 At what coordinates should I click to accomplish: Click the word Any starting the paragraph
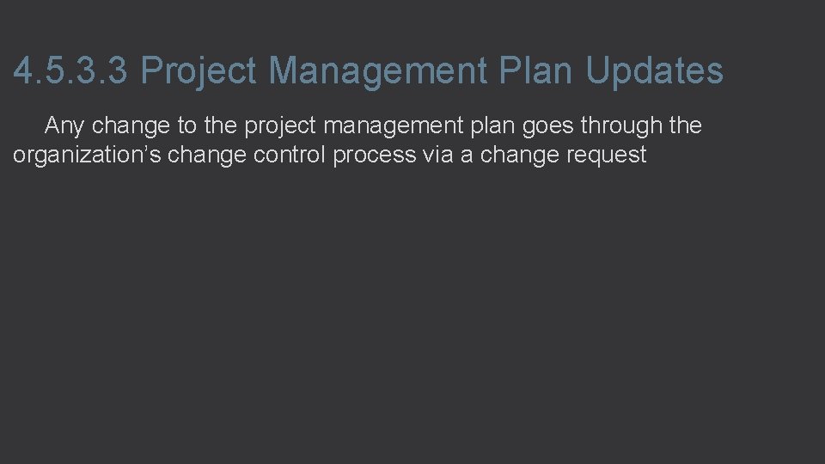pyautogui.click(x=64, y=127)
